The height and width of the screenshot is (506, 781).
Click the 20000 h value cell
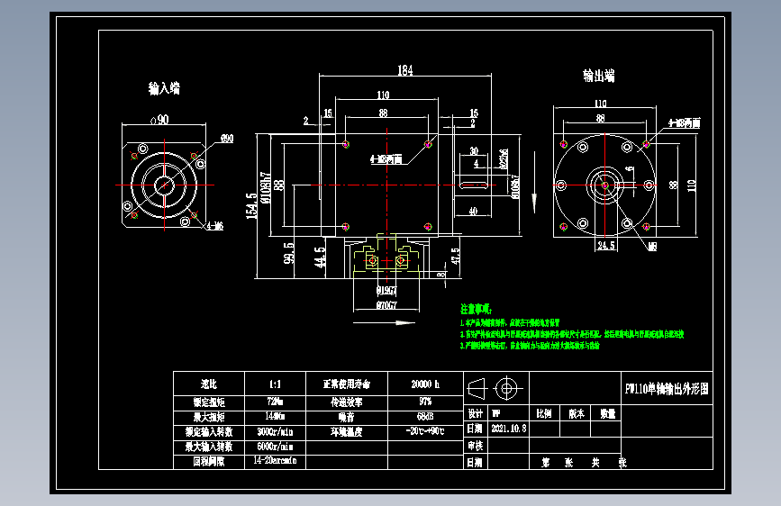[425, 384]
